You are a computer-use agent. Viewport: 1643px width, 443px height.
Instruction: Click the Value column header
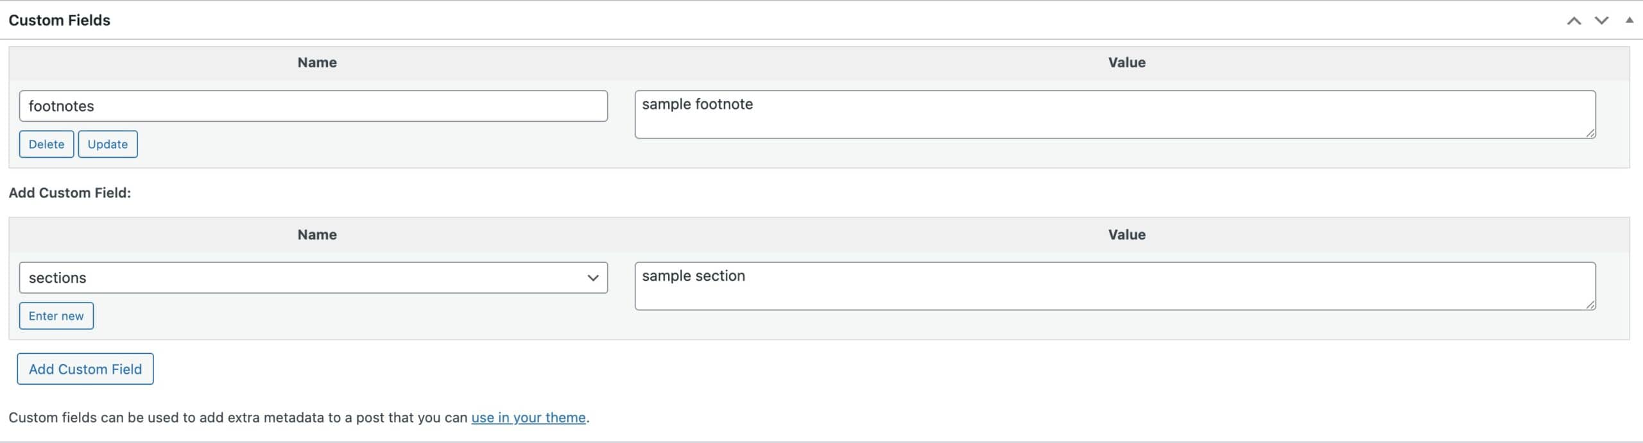click(1127, 62)
